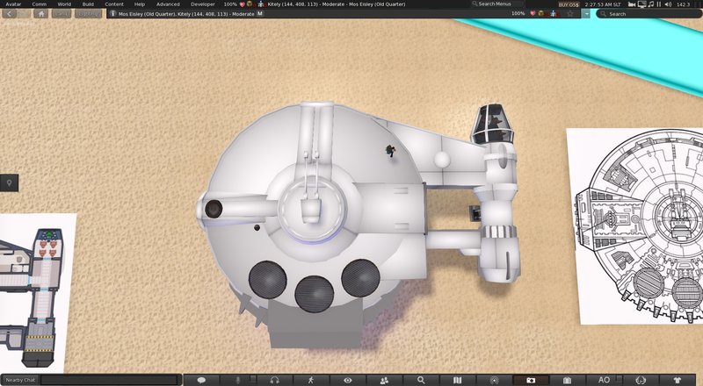This screenshot has width=703, height=386.
Task: Toggle the AO animation overrider button
Action: click(604, 380)
